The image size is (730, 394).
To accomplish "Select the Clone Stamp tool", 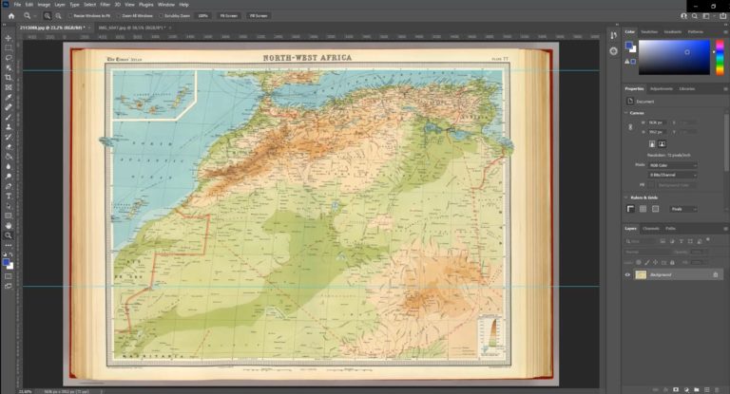I will point(9,127).
